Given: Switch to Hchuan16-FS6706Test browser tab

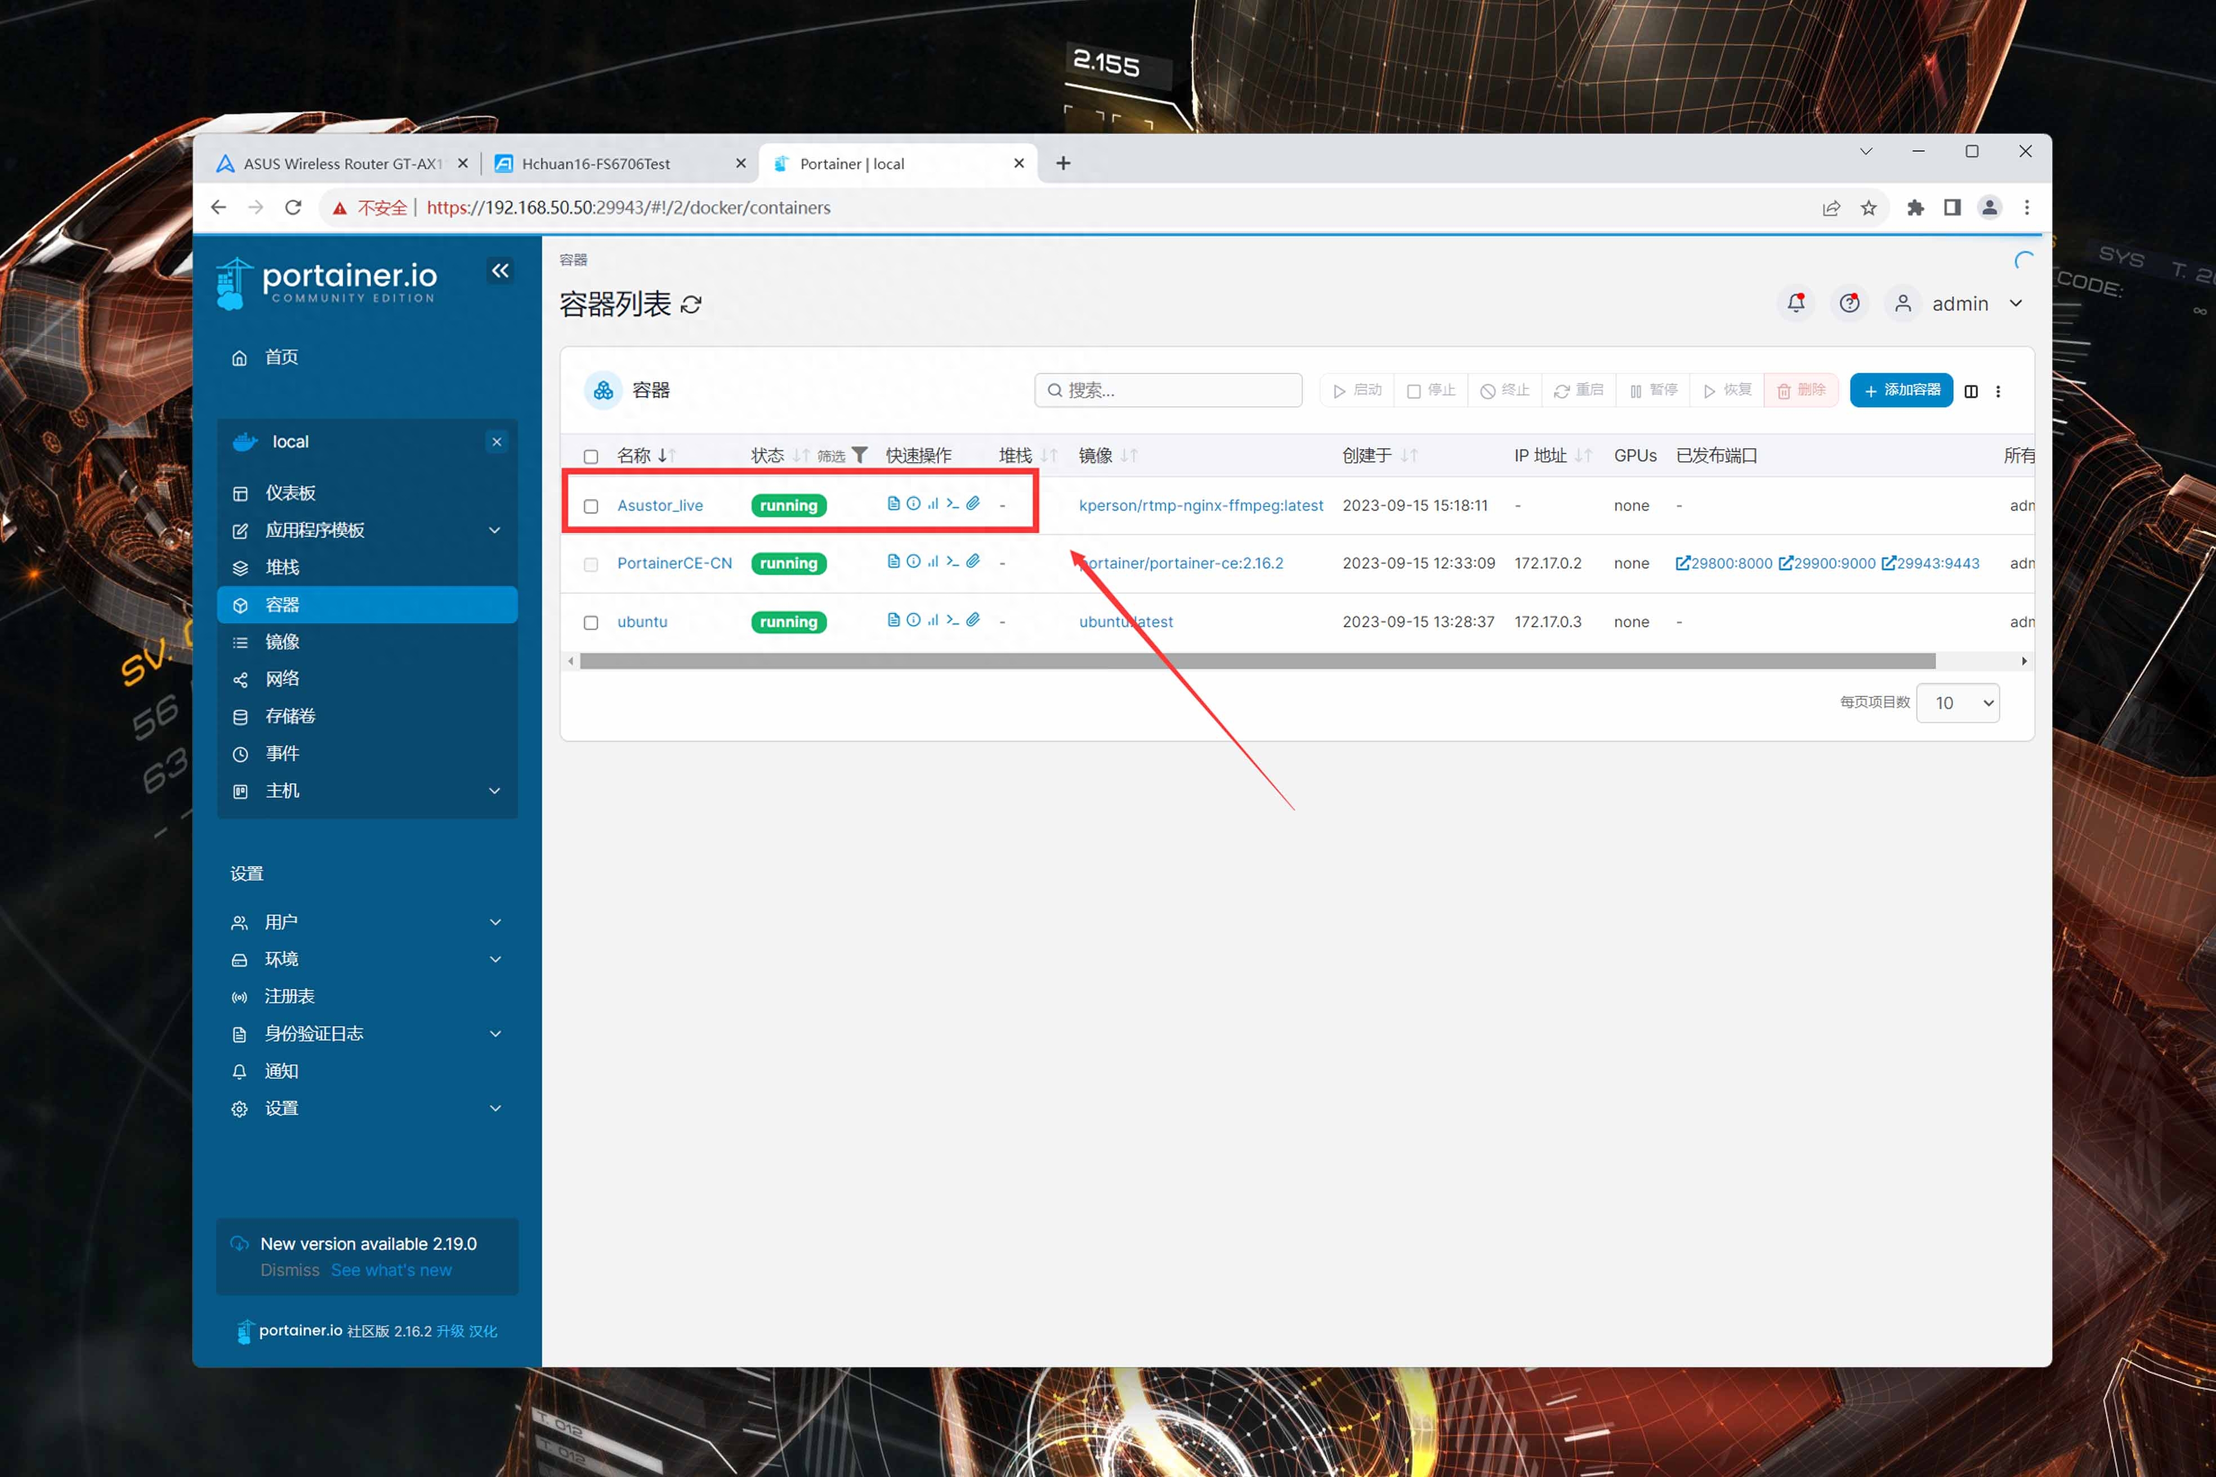Looking at the screenshot, I should point(620,163).
